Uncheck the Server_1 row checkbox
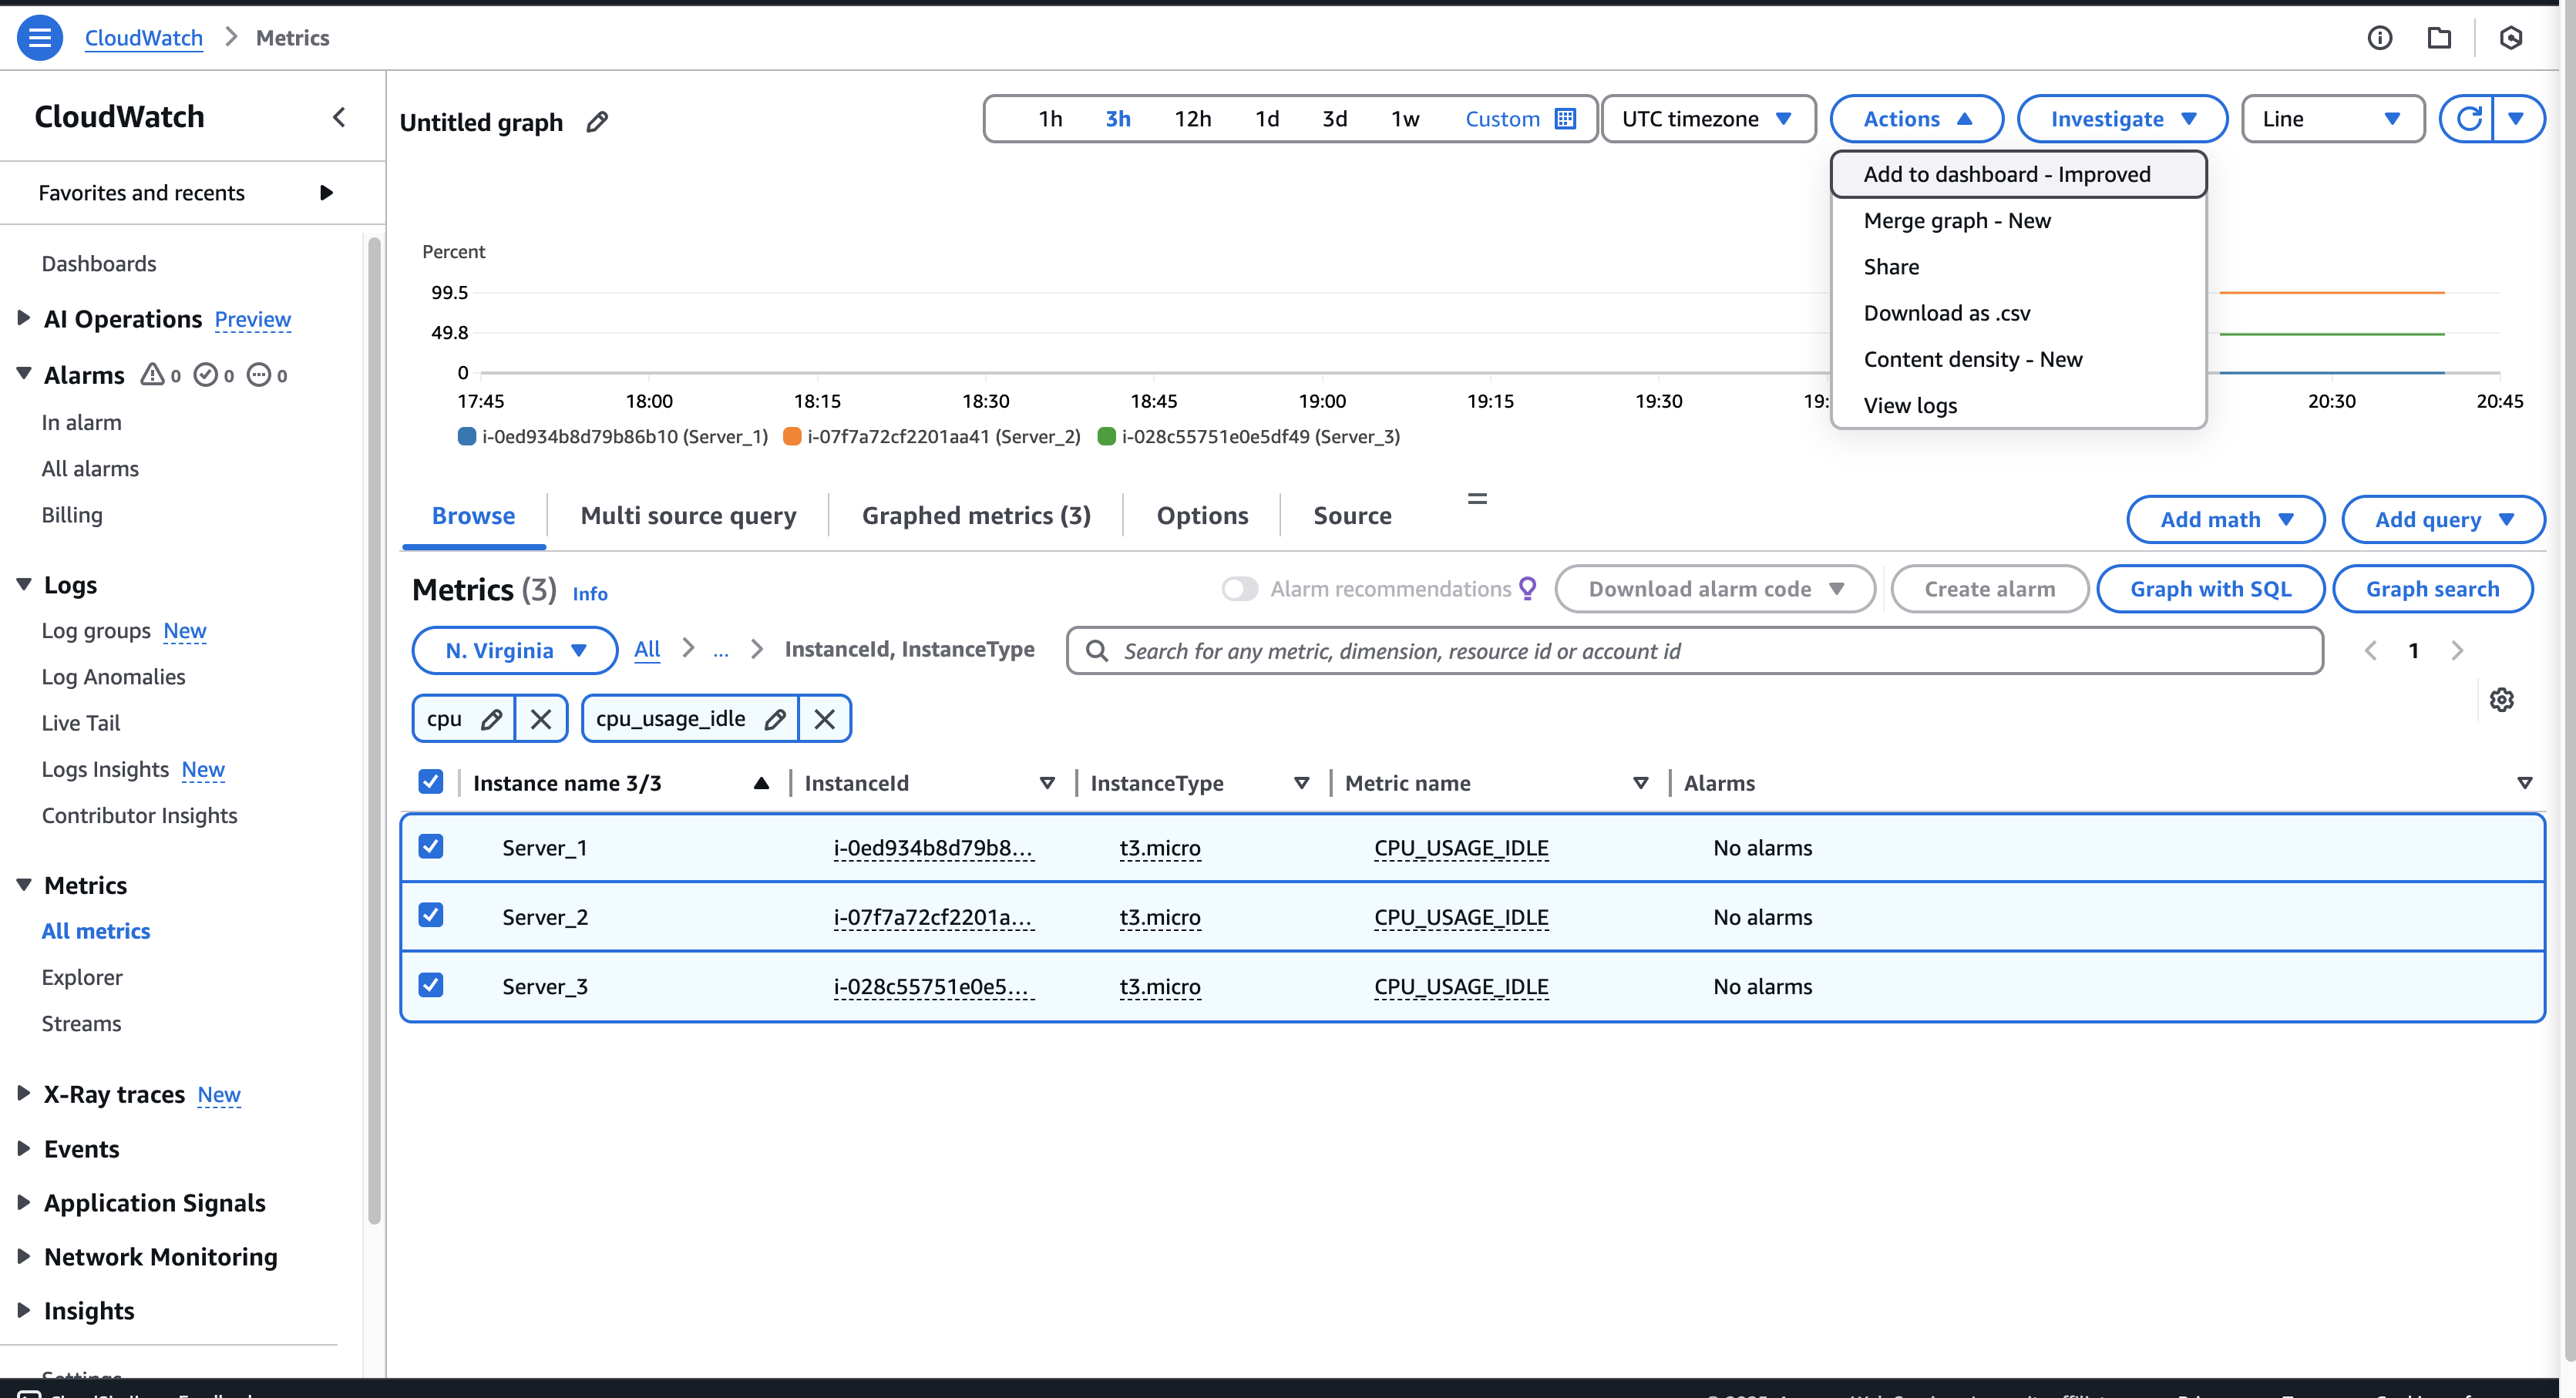 [430, 846]
